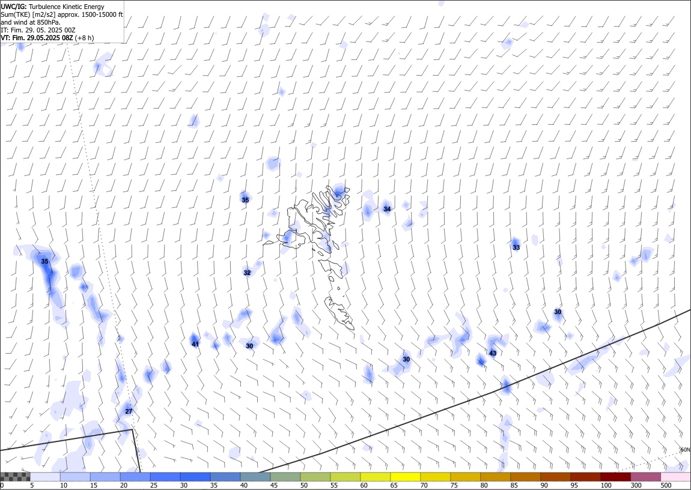Select the 80–85 orange-brown legend swatch
Viewport: 691px width, 490px height.
[495, 477]
